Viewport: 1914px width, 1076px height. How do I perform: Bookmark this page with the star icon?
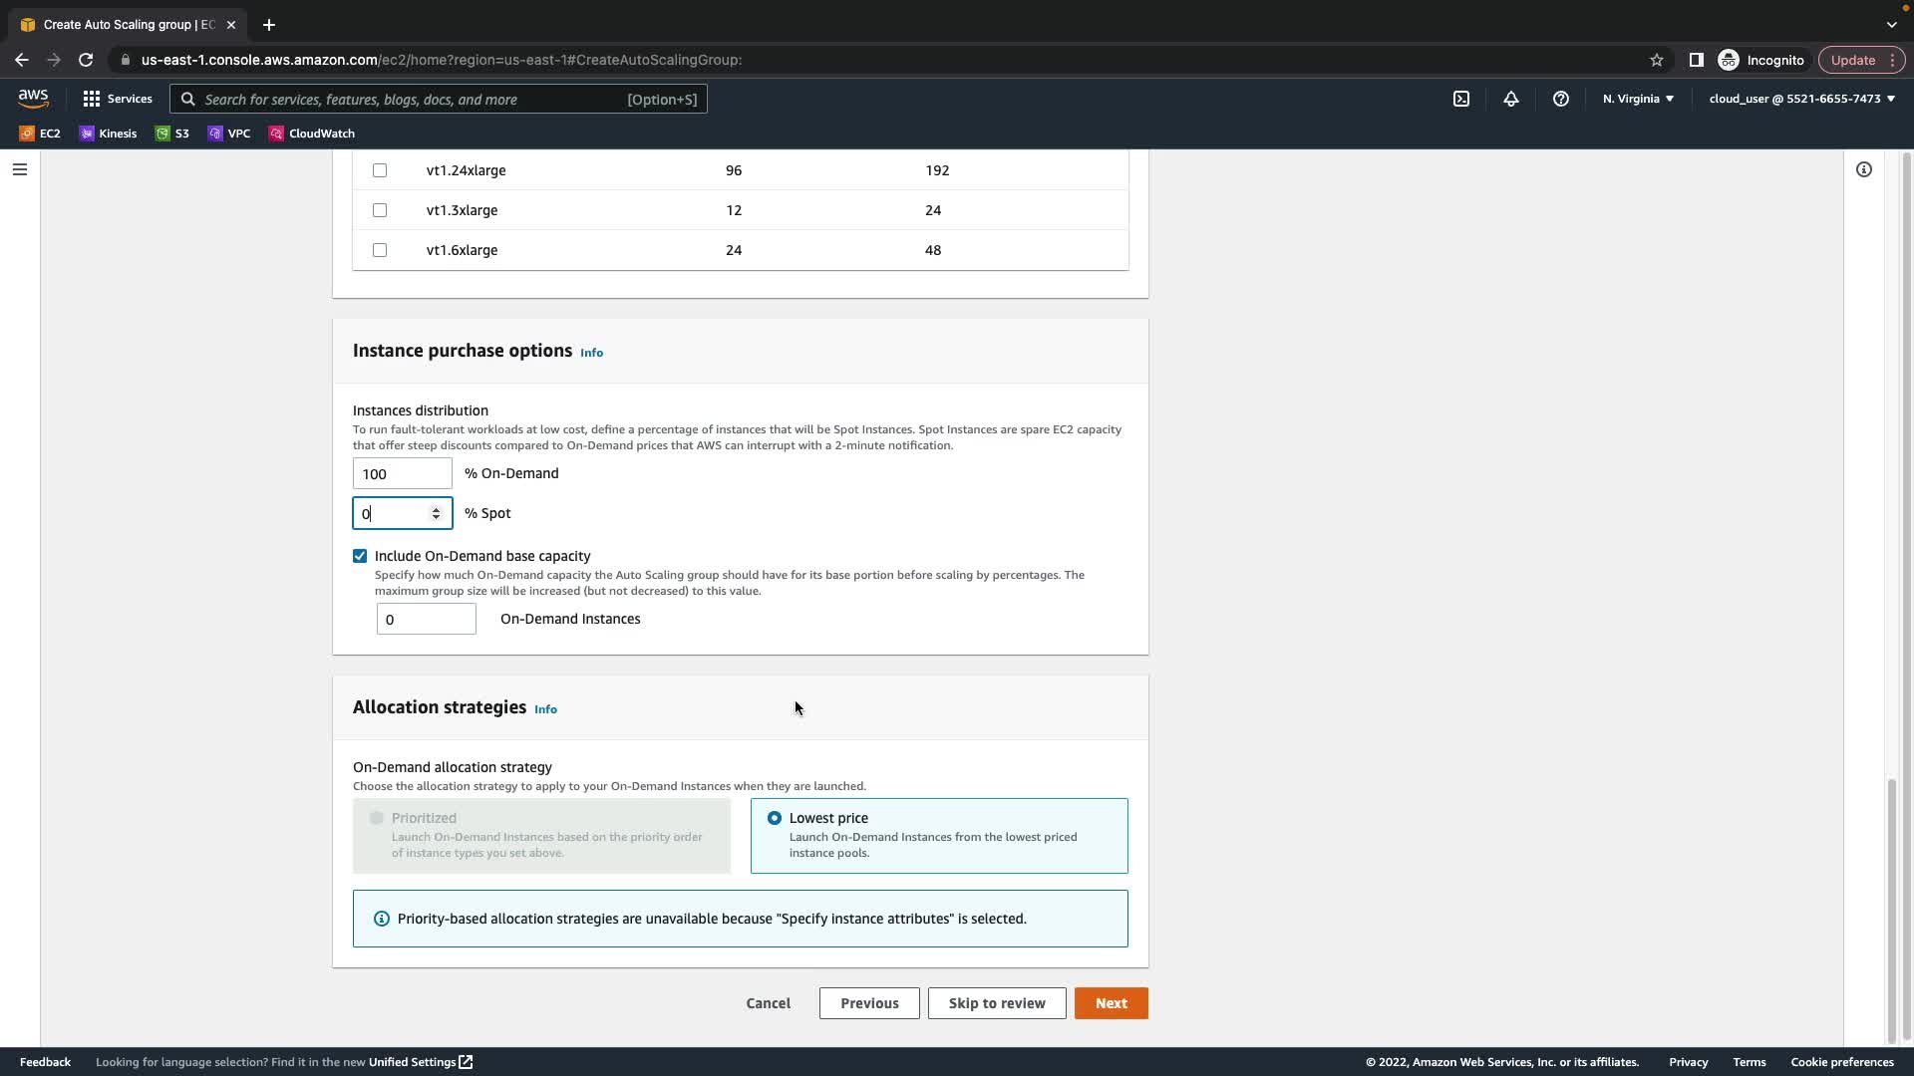tap(1656, 60)
